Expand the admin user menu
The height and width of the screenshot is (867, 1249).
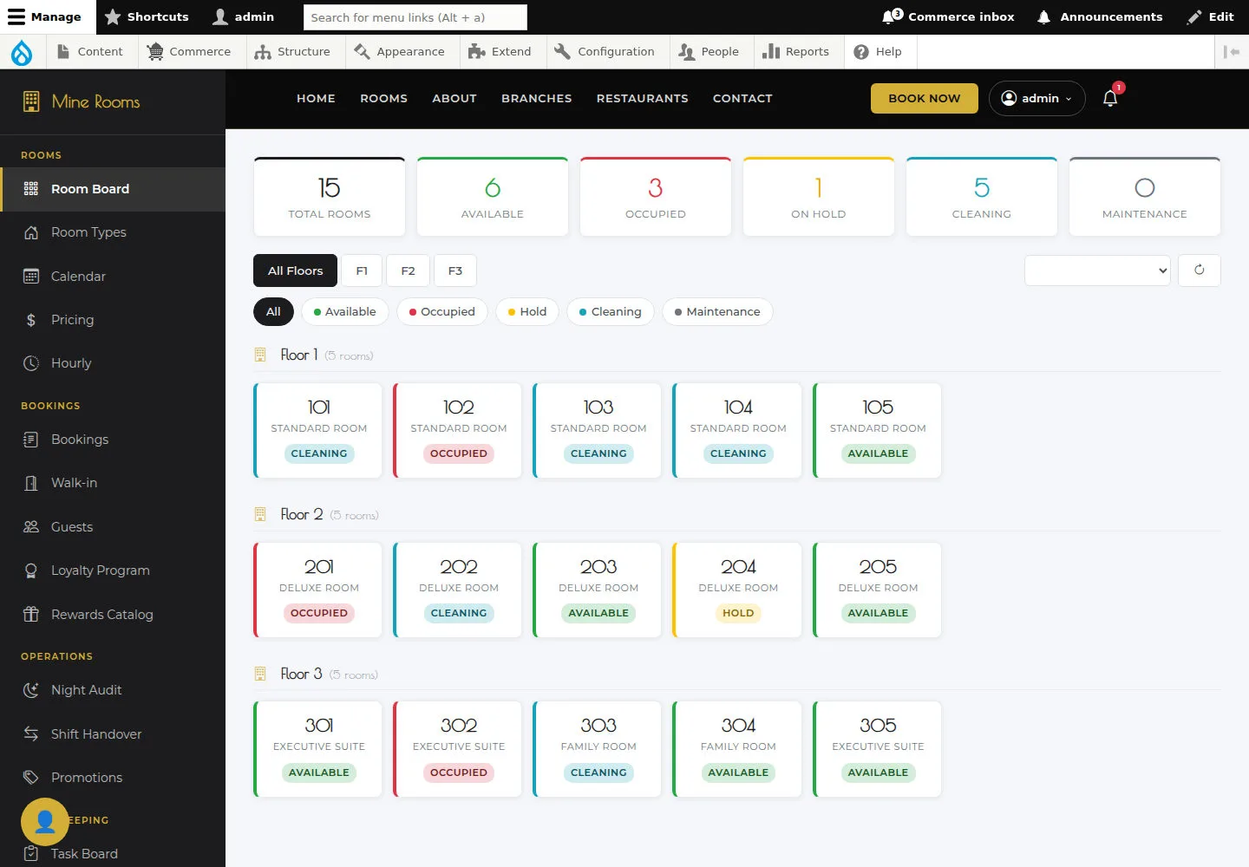[1036, 98]
